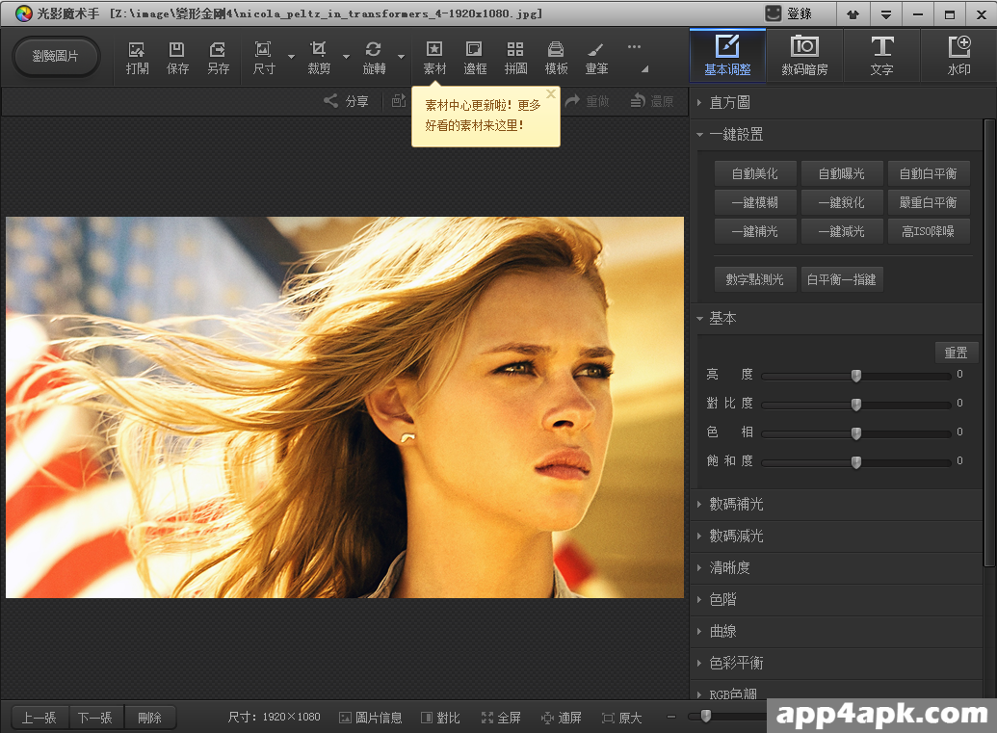The height and width of the screenshot is (733, 997).
Task: Click the 飽和度 saturation slider handle
Action: click(x=856, y=462)
